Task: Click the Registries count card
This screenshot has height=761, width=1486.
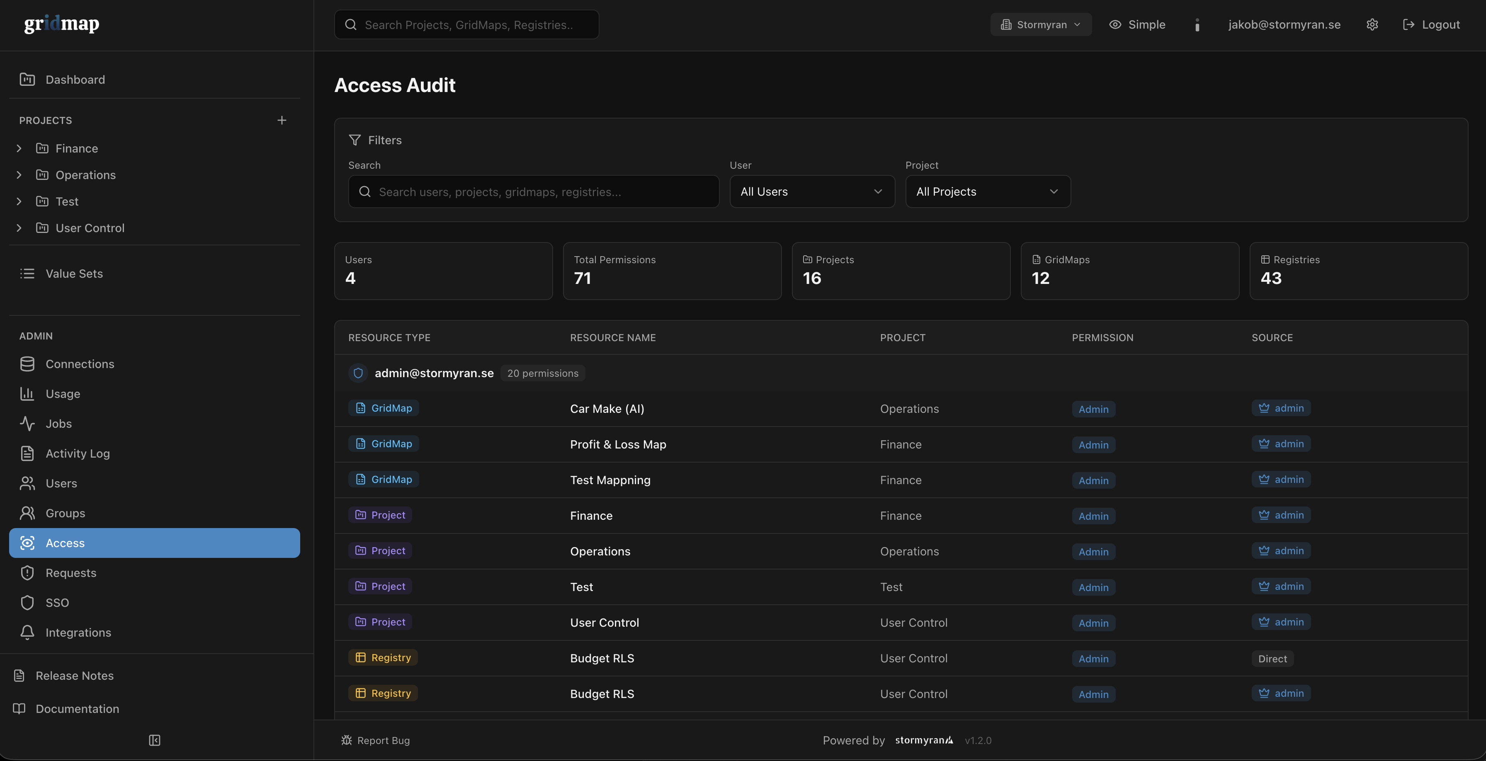Action: [1359, 271]
